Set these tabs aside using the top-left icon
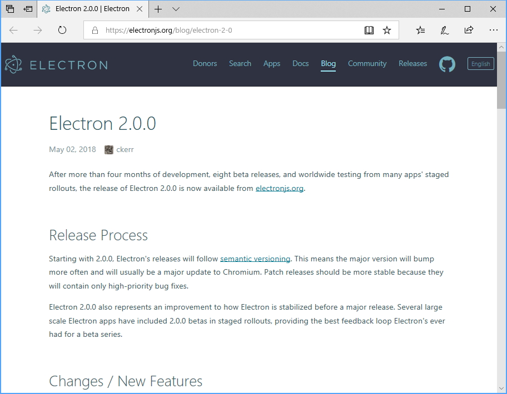This screenshot has height=394, width=507. 9,9
